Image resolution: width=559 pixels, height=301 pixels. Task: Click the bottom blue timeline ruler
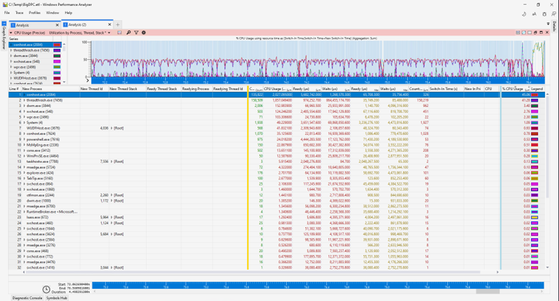pos(318,285)
